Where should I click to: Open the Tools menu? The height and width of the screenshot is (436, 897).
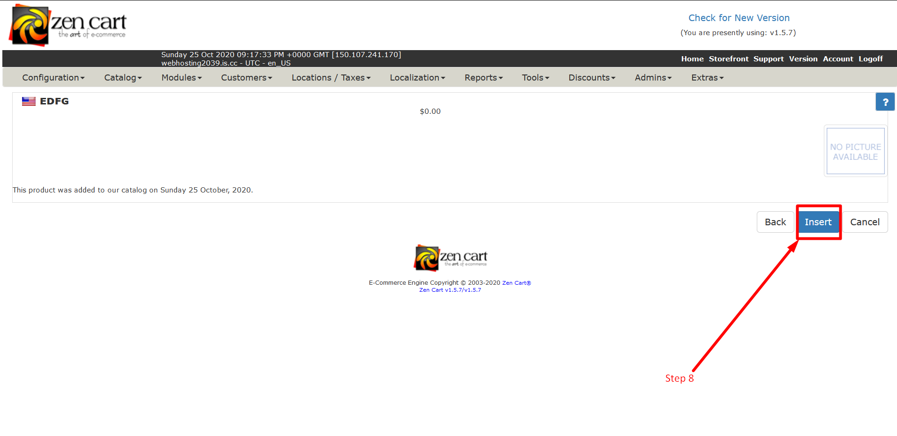[535, 78]
